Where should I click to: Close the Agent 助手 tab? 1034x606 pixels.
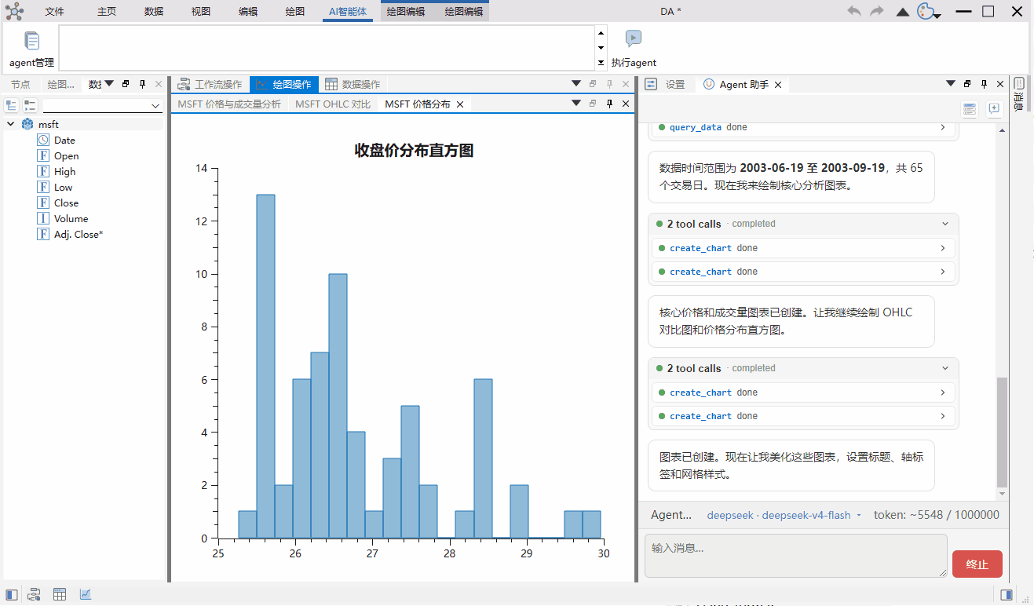778,84
